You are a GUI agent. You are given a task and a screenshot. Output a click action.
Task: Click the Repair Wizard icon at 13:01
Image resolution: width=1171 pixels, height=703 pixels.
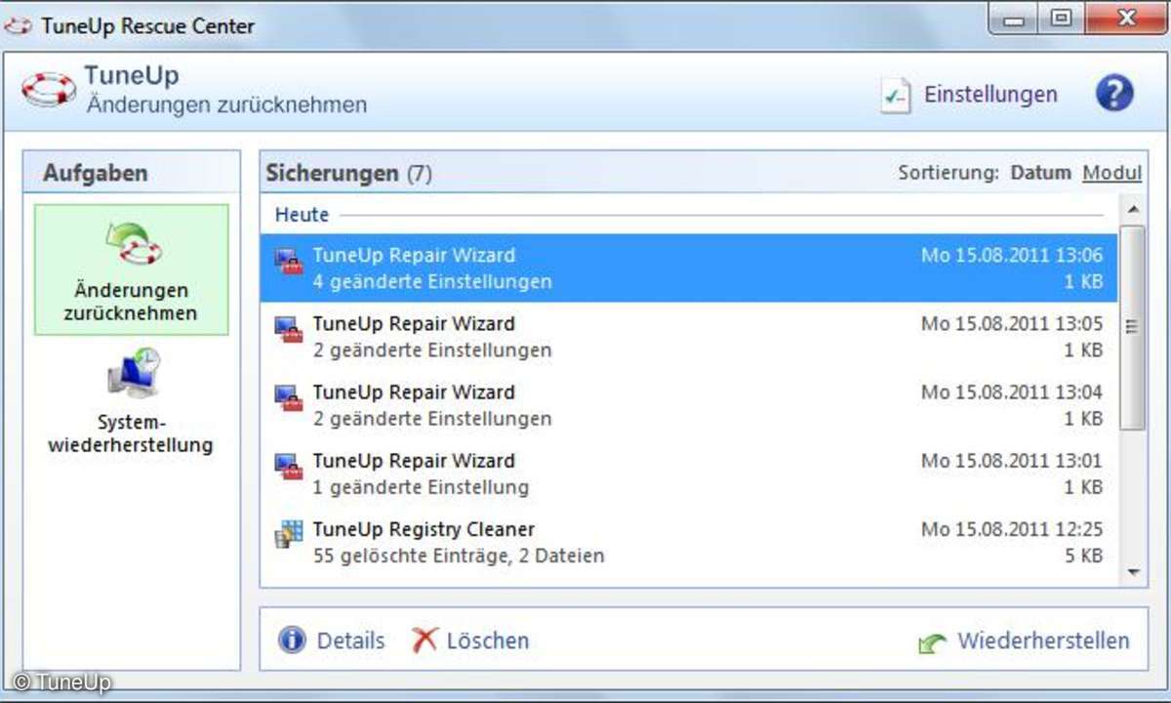tap(289, 466)
